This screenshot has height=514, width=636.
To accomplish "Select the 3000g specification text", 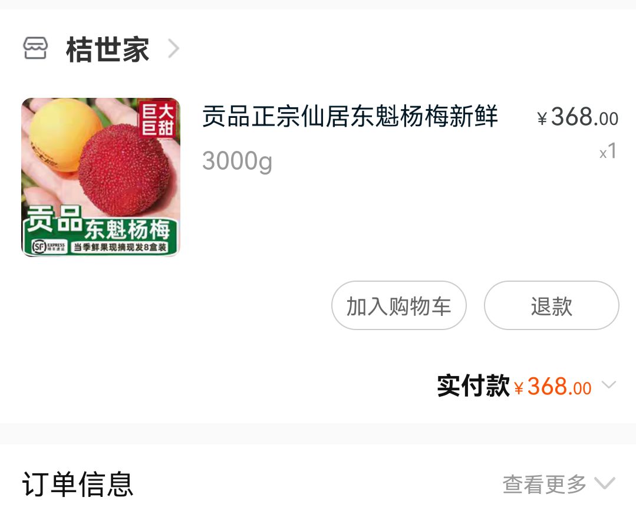I will point(238,161).
